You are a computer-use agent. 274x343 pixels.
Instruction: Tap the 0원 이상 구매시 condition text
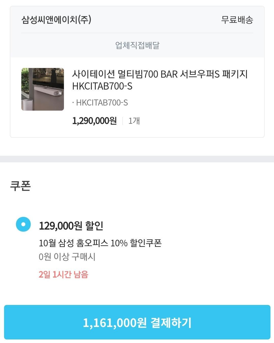(67, 257)
